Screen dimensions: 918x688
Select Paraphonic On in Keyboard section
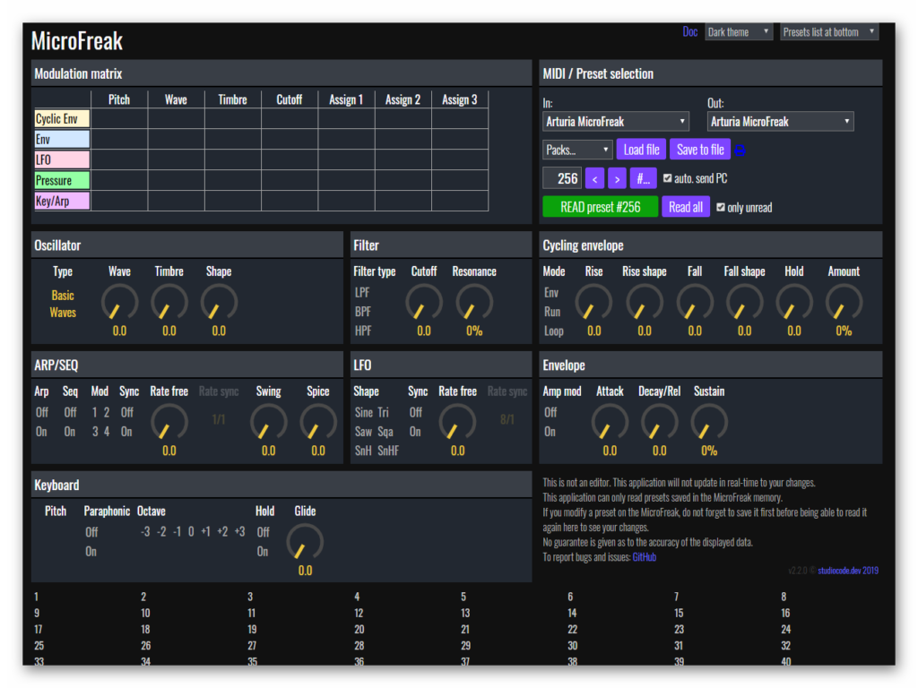[x=91, y=552]
